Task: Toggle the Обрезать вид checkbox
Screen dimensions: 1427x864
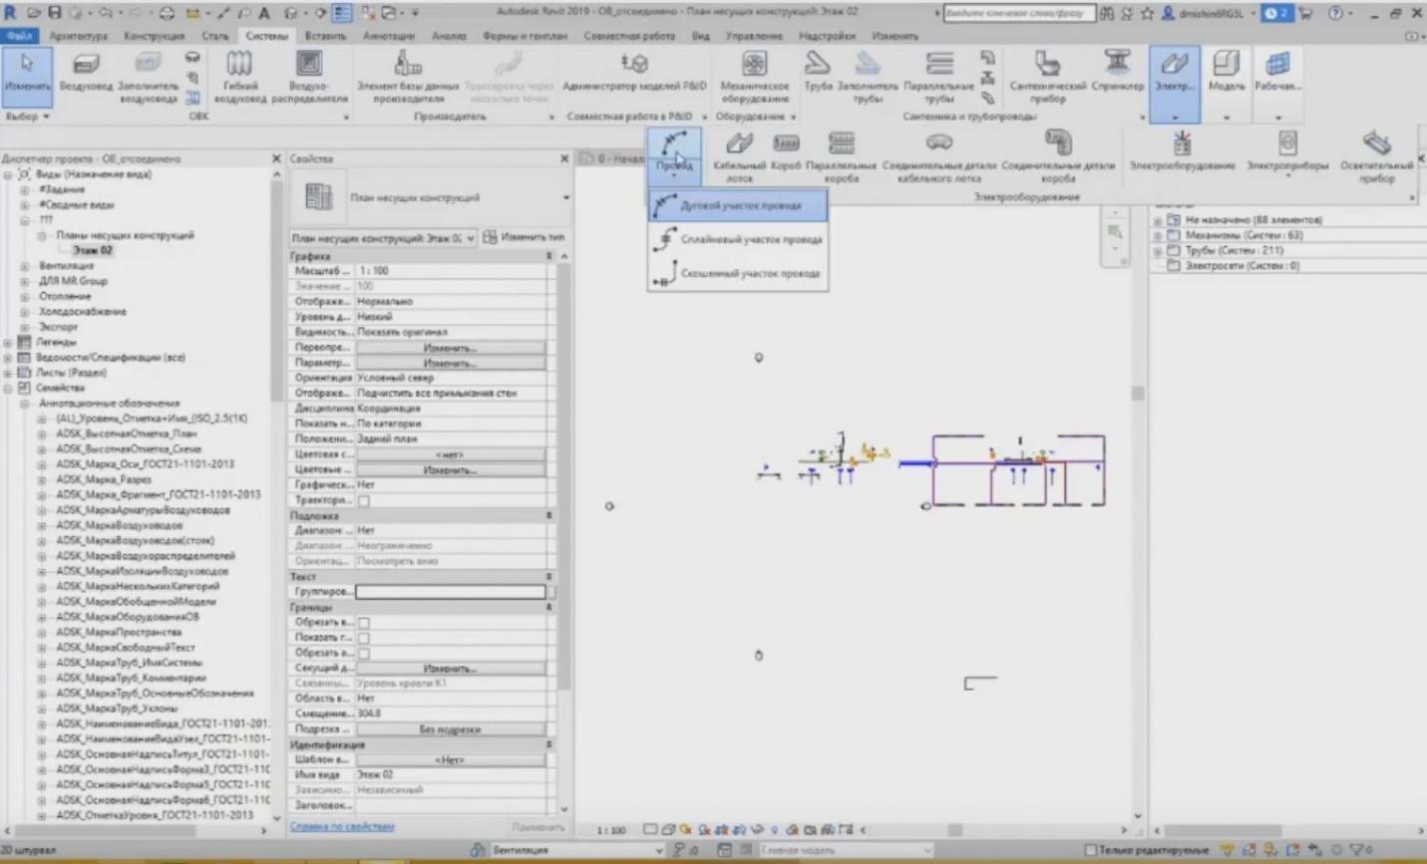Action: click(x=363, y=621)
